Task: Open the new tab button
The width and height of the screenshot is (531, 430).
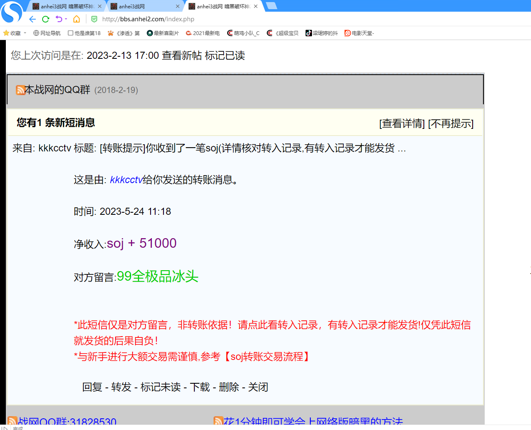Action: pyautogui.click(x=272, y=6)
